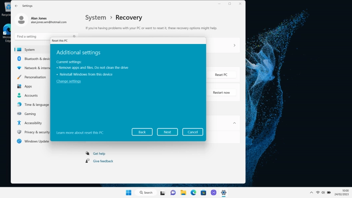
Task: Open the Gaming settings icon
Action: [x=19, y=114]
